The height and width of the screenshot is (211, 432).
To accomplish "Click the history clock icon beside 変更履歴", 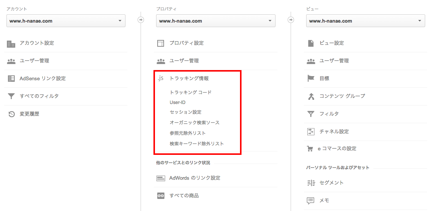I will [11, 114].
